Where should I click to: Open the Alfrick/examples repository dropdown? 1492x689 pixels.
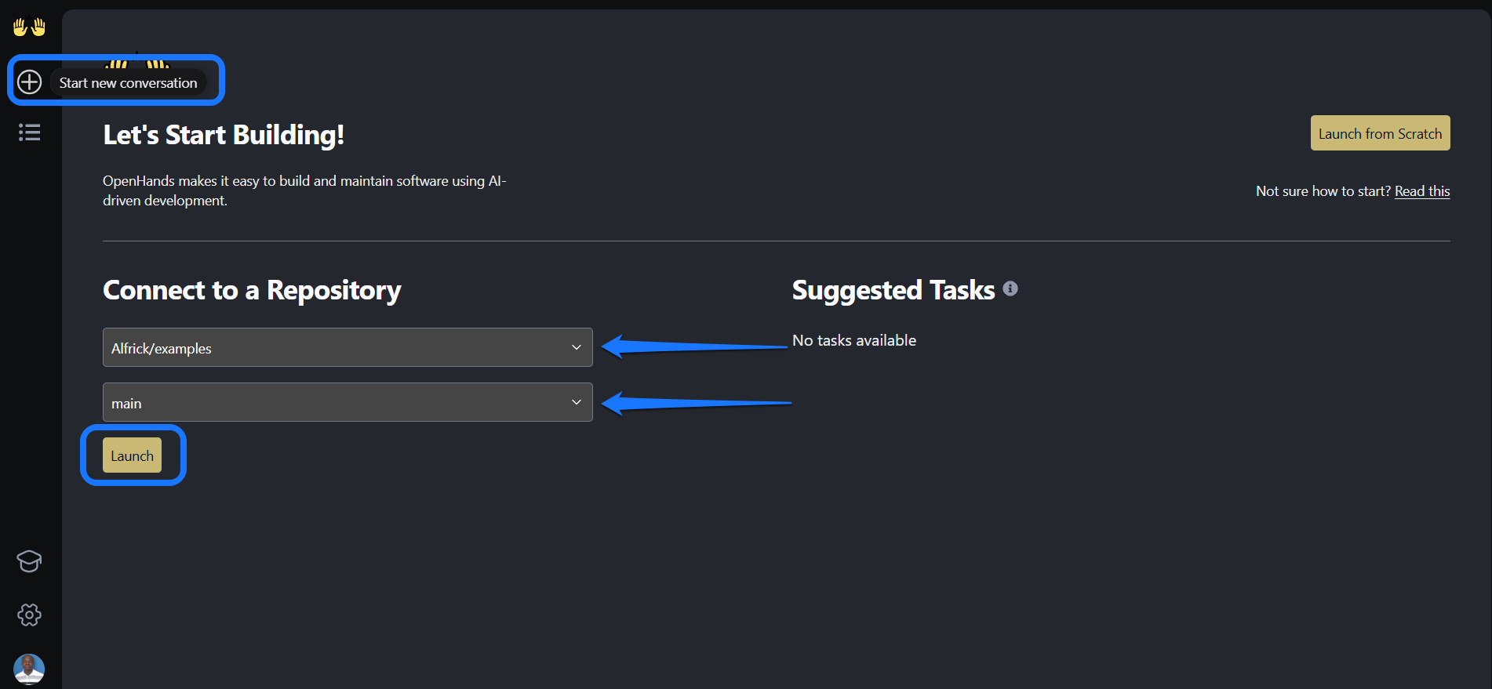pos(348,347)
